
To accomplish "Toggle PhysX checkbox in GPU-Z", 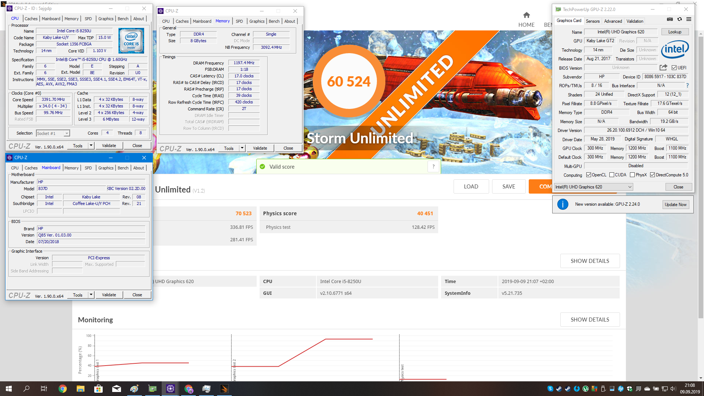I will point(632,175).
